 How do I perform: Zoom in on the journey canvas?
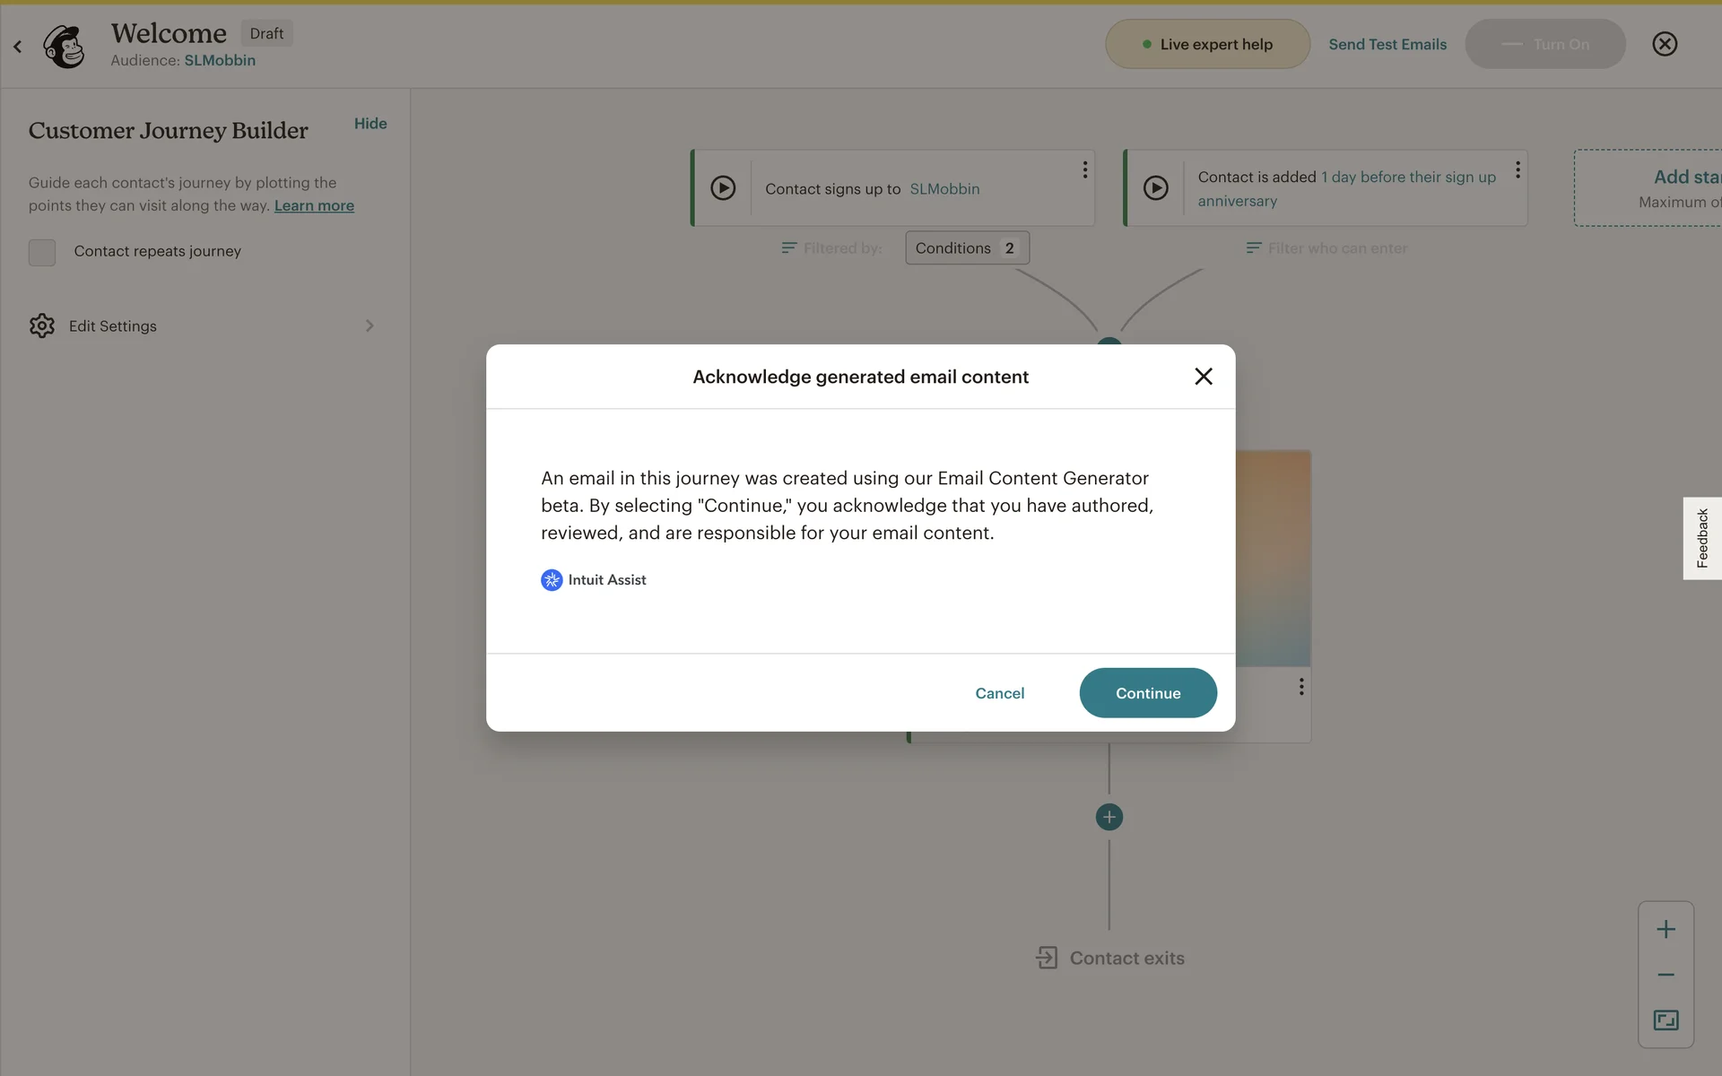[x=1665, y=929]
